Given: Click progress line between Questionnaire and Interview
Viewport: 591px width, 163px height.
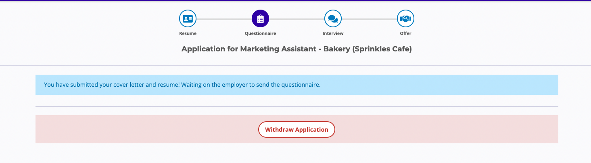Looking at the screenshot, I should tap(297, 19).
